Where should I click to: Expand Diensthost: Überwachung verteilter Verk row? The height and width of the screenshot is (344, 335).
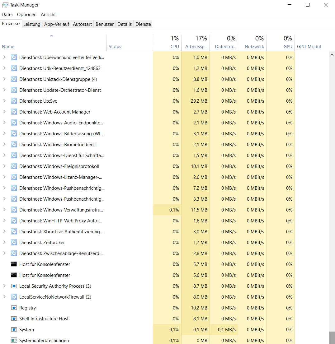tap(4, 57)
